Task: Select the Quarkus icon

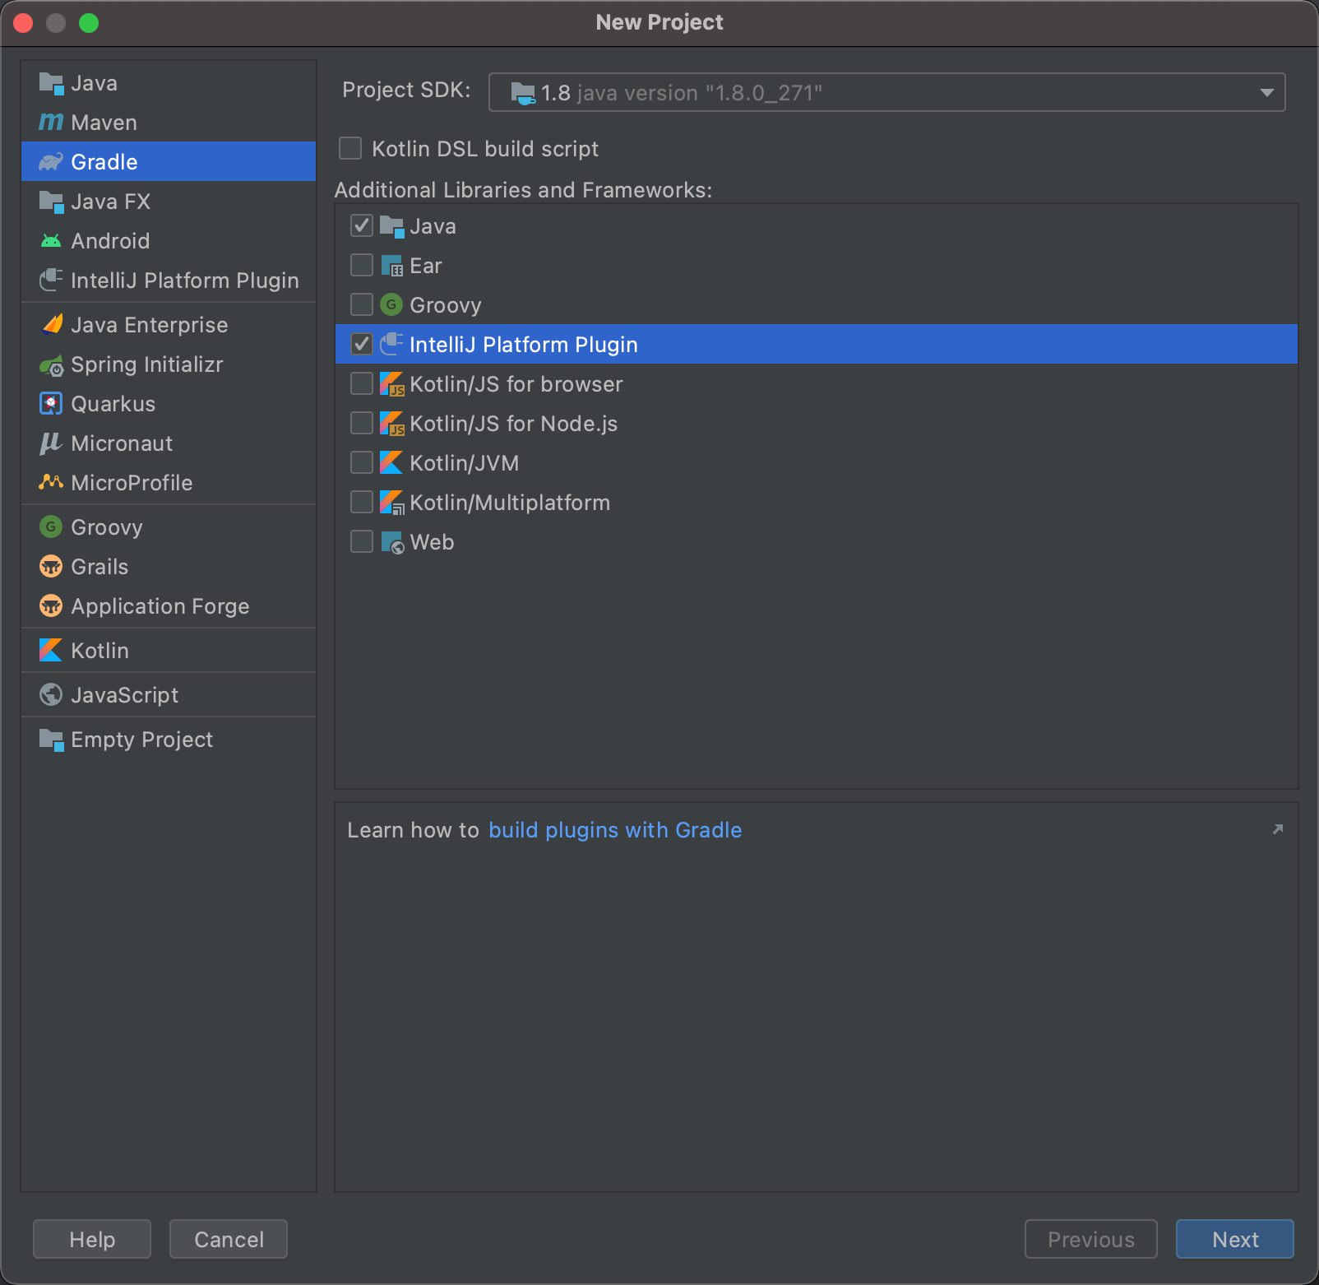Action: (x=50, y=403)
